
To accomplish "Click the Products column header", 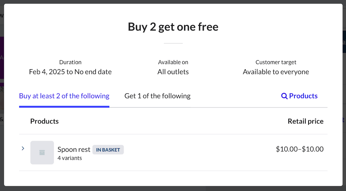I will 44,121.
